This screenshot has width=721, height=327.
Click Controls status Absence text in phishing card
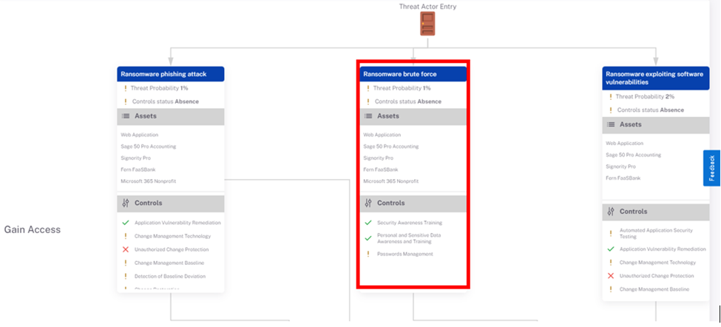[x=165, y=101]
